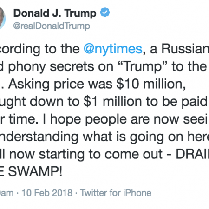This screenshot has width=209, height=209.
Task: Click the "going on" text in the tweet
Action: click(157, 137)
